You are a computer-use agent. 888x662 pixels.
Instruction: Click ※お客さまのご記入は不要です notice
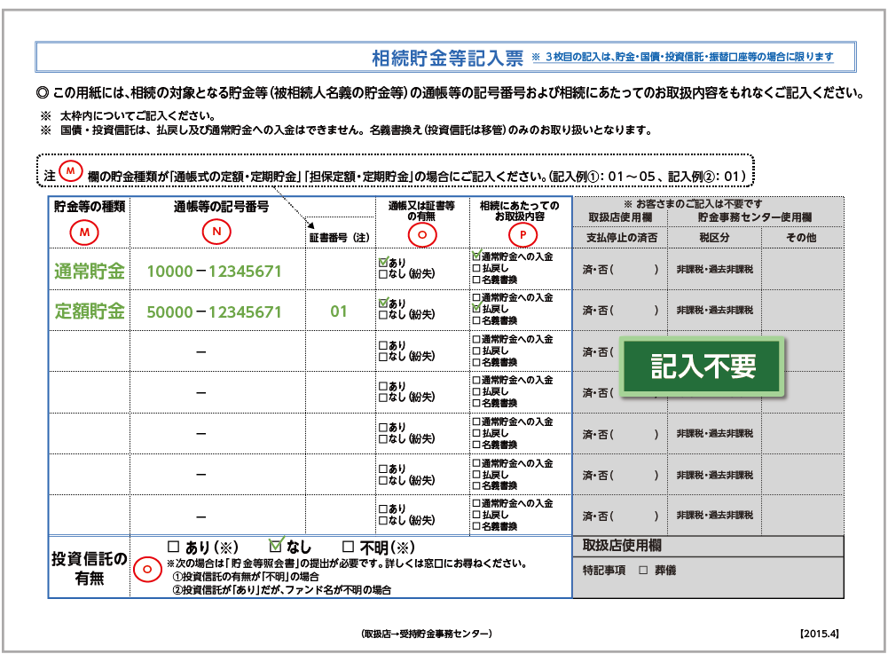point(693,204)
